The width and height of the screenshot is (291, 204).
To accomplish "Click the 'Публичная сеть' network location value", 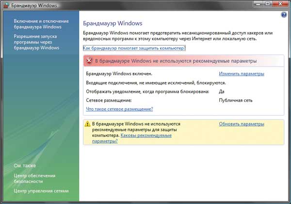I will tap(235, 100).
